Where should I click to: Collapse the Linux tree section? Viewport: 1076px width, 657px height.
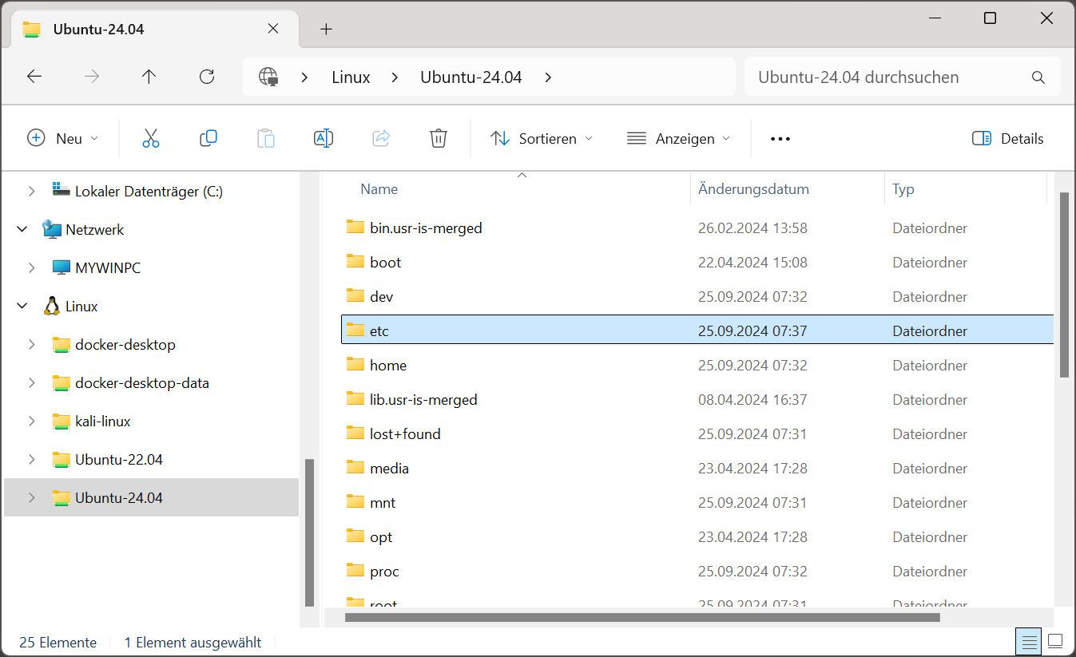[21, 306]
